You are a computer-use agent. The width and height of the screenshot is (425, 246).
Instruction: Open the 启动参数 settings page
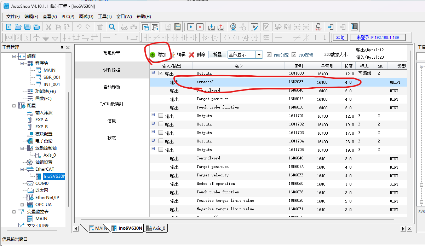coord(111,87)
